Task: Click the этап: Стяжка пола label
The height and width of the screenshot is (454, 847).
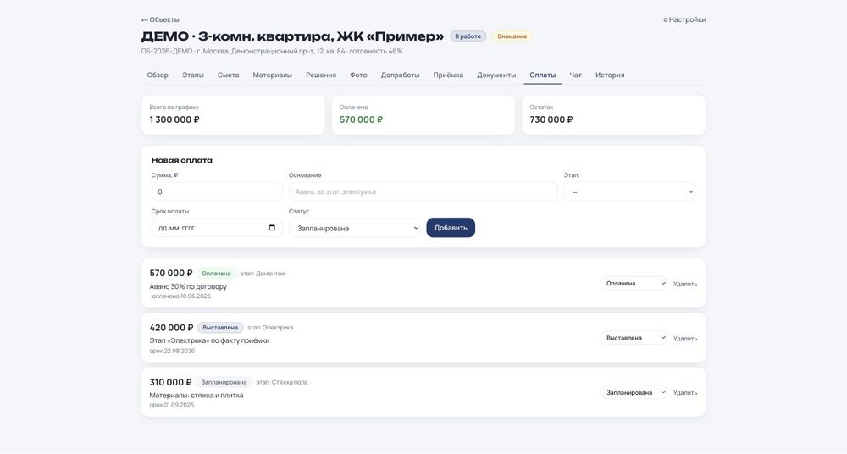Action: pyautogui.click(x=282, y=382)
